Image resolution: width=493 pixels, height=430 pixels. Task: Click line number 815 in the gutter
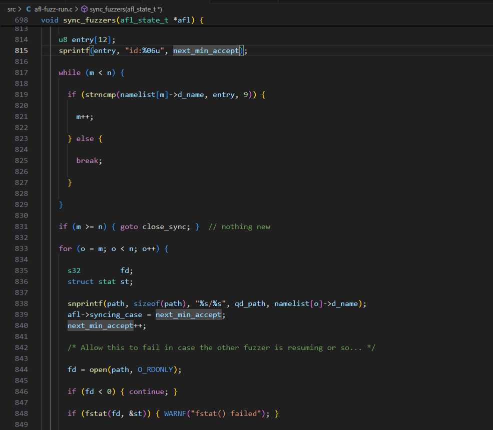pos(22,50)
